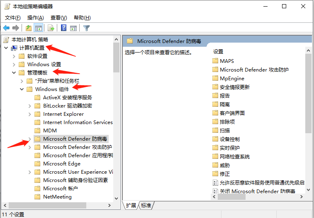The height and width of the screenshot is (218, 314).
Task: Collapse the Windows 组件 node
Action: 22,89
